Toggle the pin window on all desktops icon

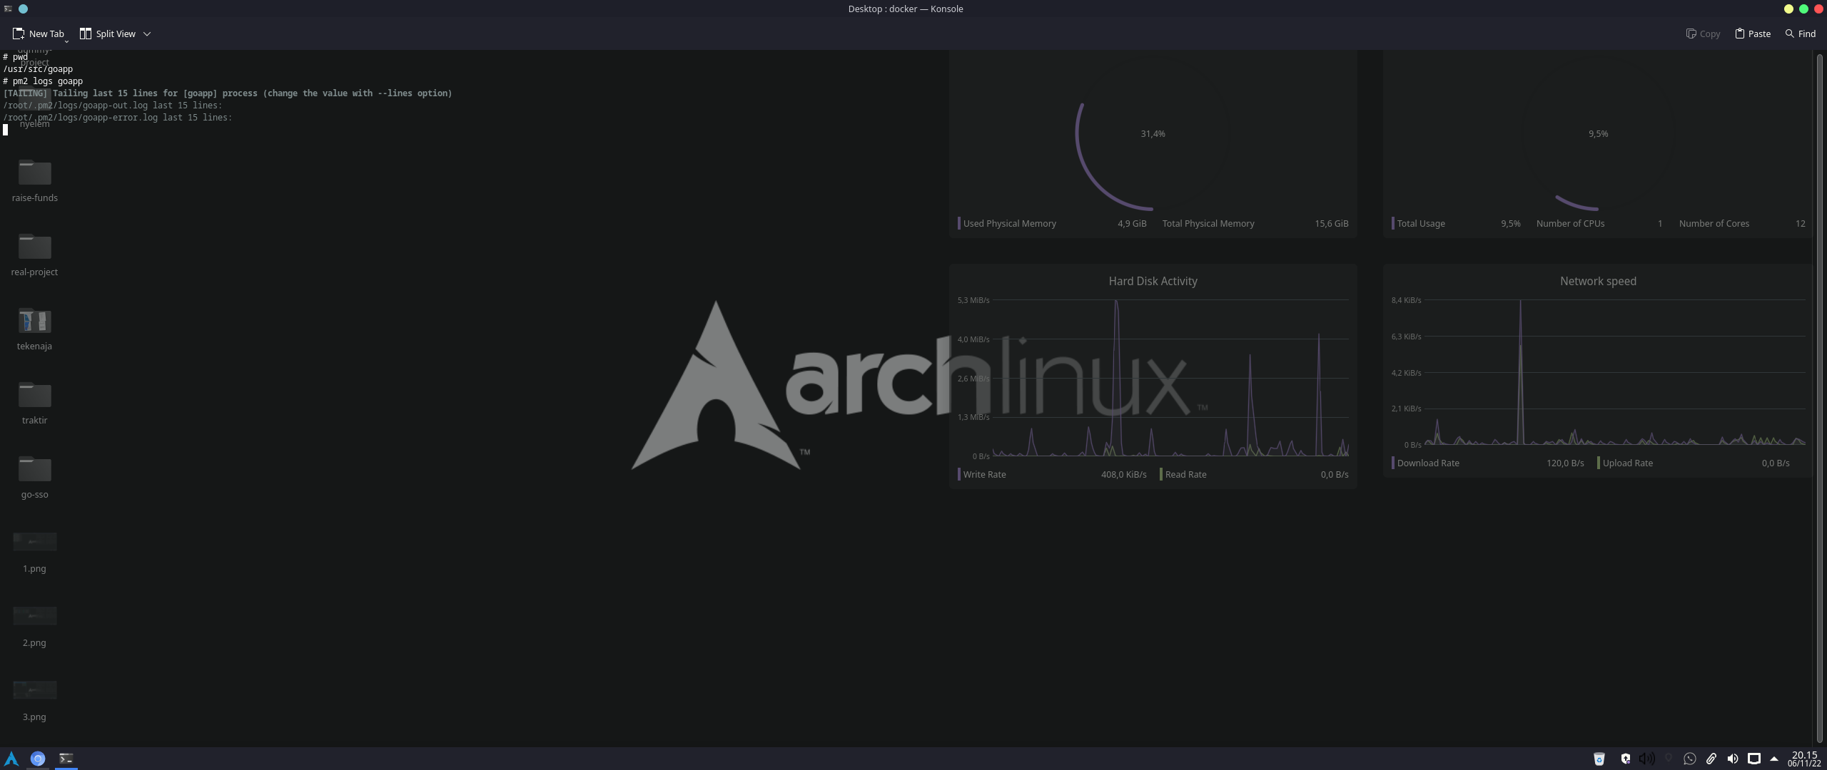pyautogui.click(x=23, y=9)
